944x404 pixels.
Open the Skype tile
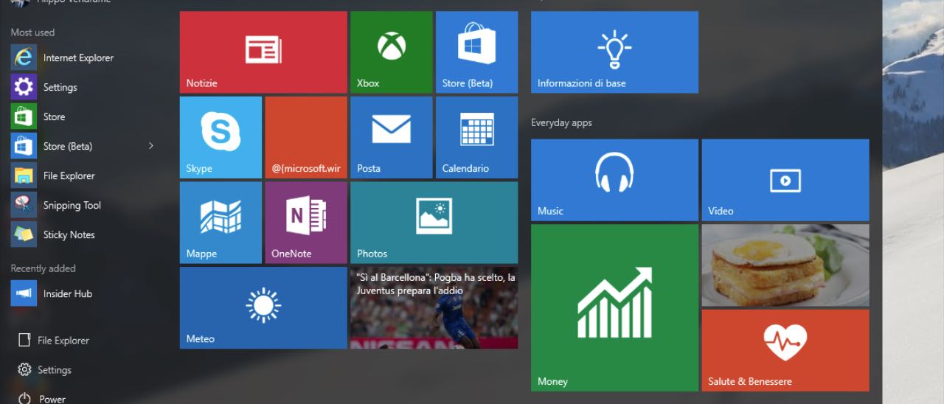(x=221, y=137)
